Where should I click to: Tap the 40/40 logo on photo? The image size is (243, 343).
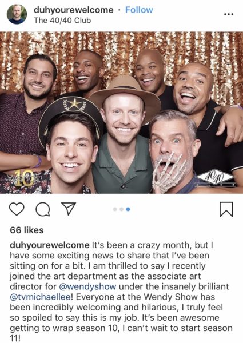pyautogui.click(x=216, y=178)
